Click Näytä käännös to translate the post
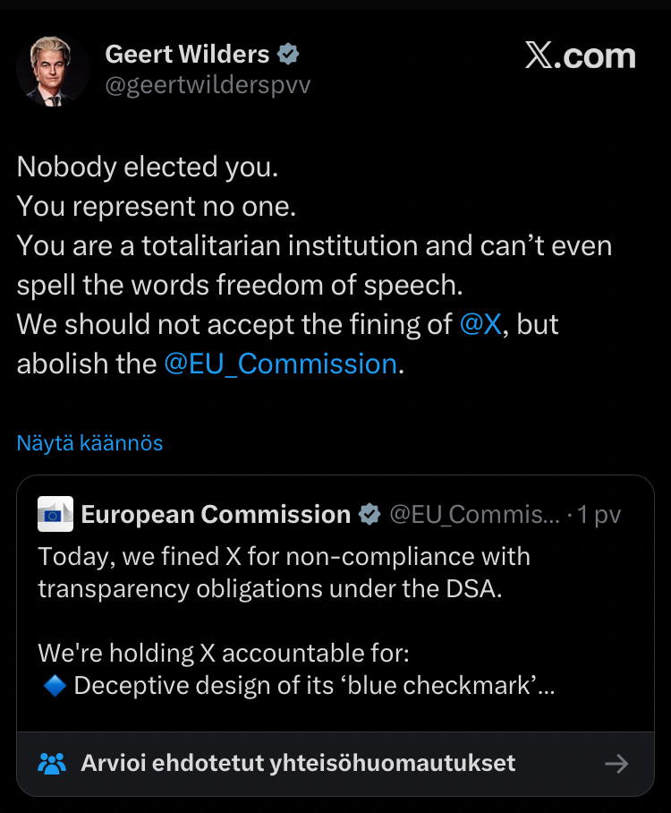Viewport: 671px width, 813px height. pos(89,443)
